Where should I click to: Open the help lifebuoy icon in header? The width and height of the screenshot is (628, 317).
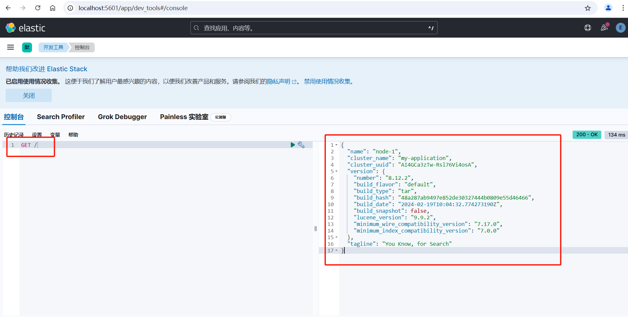pos(587,28)
